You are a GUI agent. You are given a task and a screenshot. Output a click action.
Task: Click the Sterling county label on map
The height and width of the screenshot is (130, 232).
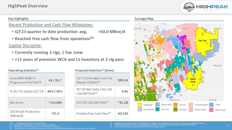pos(213,100)
